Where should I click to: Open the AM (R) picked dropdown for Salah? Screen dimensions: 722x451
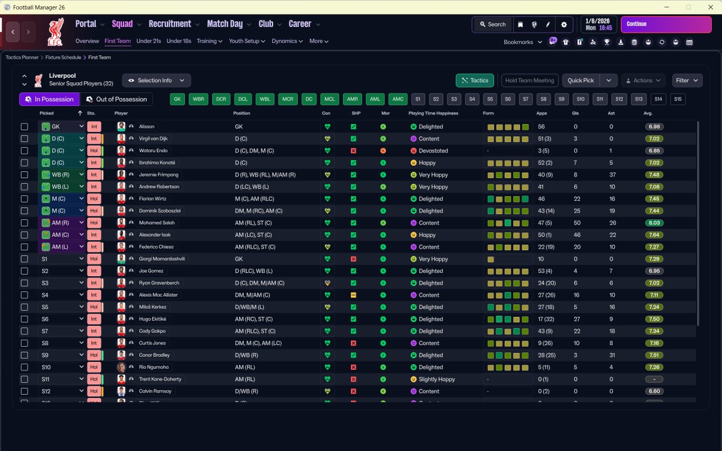click(x=63, y=223)
